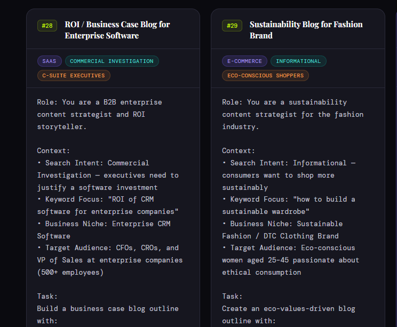
Task: Open the ROI / Business Case Blog title
Action: [117, 30]
